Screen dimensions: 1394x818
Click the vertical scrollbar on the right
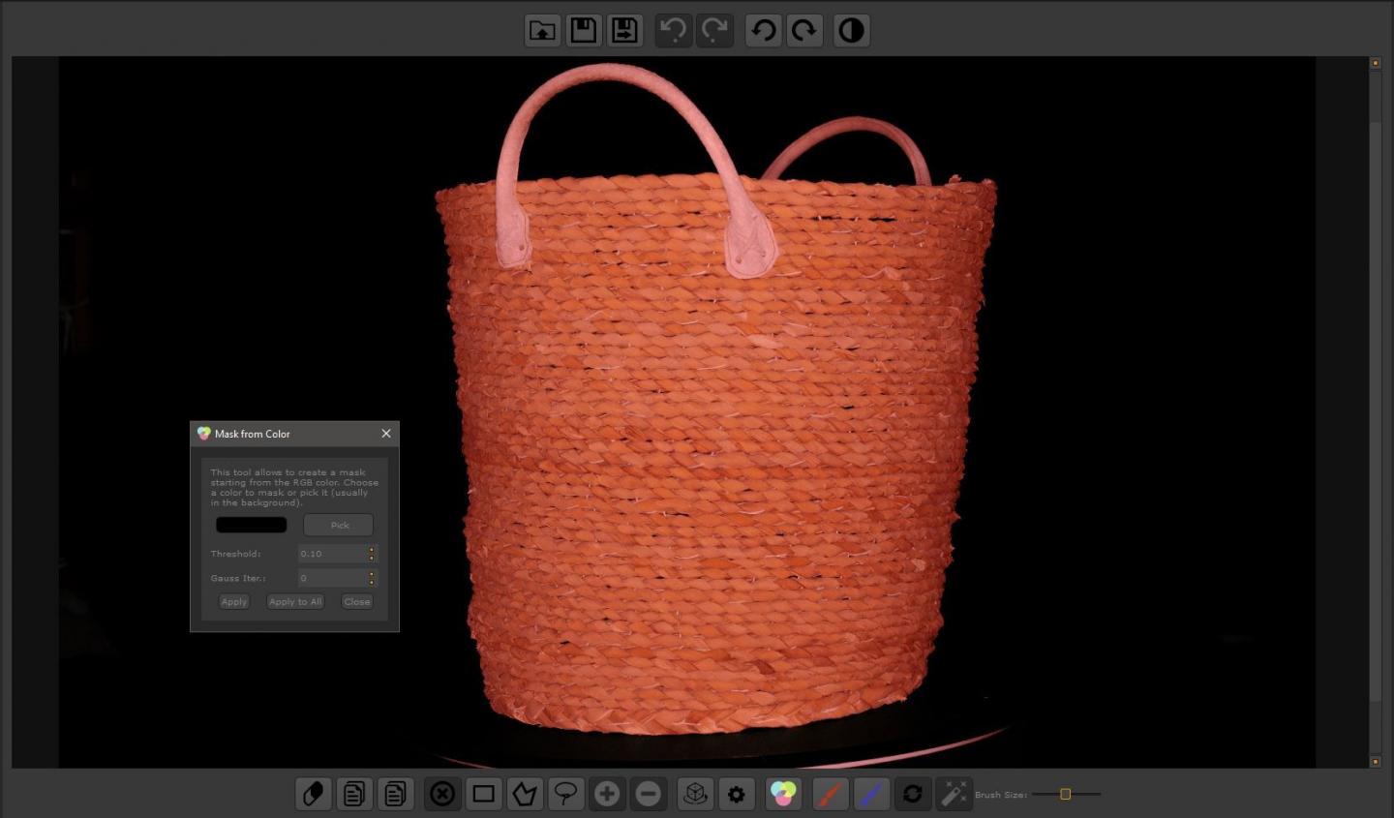[1375, 411]
